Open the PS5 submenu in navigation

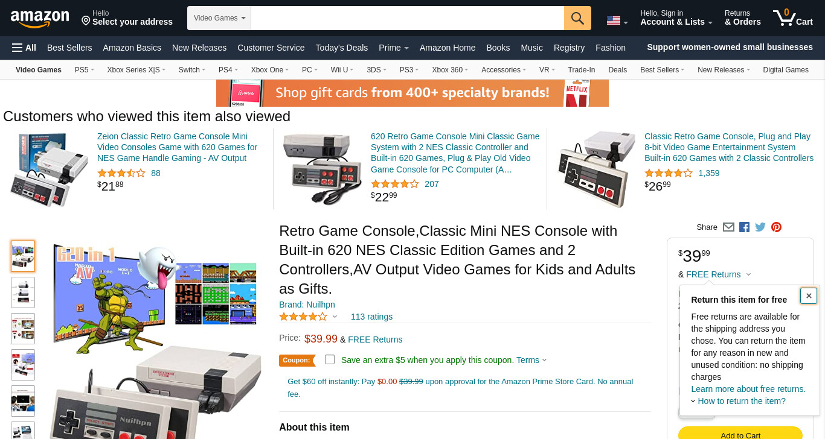click(x=85, y=70)
